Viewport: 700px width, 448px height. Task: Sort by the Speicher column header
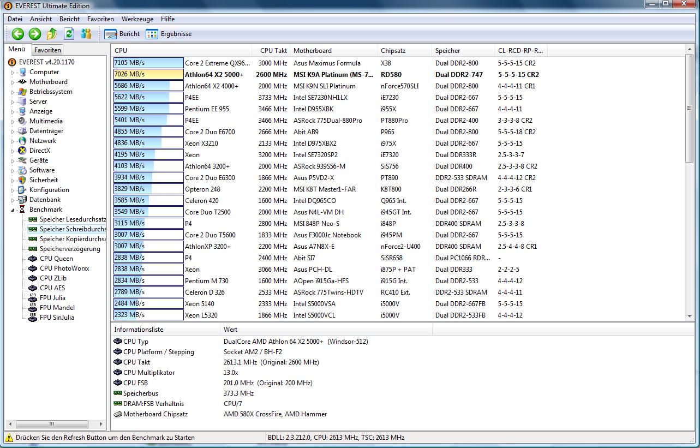coord(463,51)
